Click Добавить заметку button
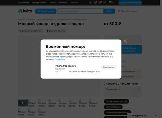Viewport: 162px width, 118px height. point(56,31)
